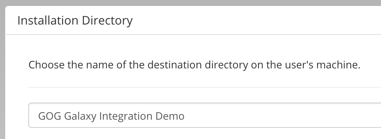This screenshot has height=139, width=381.
Task: Click the gray backdrop above the panel
Action: pyautogui.click(x=190, y=3)
